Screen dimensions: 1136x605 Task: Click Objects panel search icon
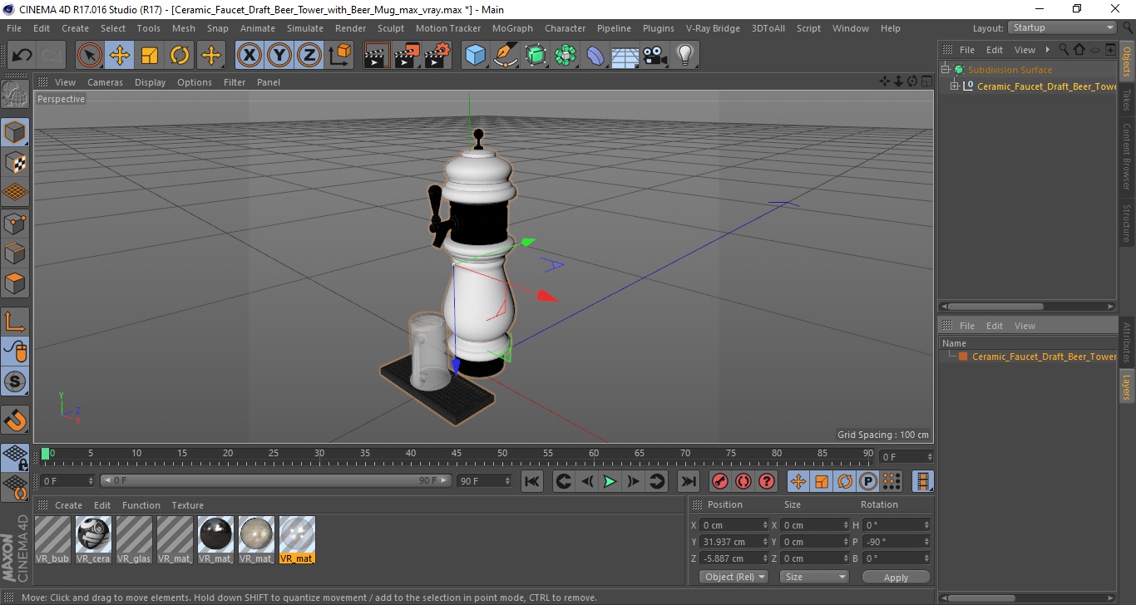1063,50
